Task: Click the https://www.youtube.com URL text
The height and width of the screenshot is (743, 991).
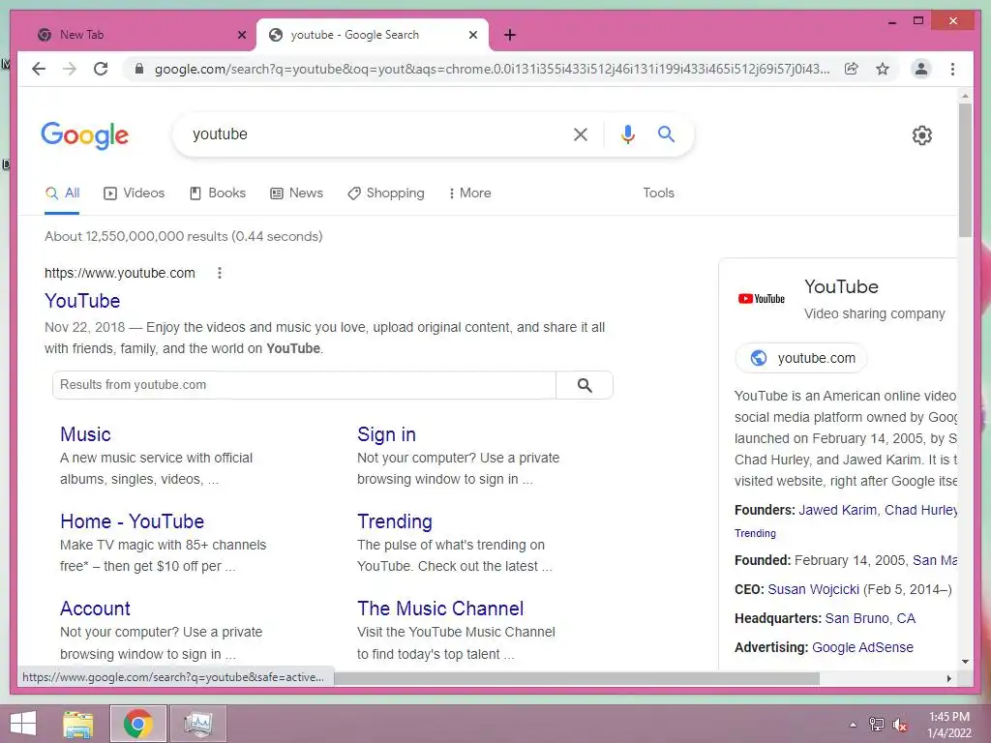Action: (x=119, y=273)
